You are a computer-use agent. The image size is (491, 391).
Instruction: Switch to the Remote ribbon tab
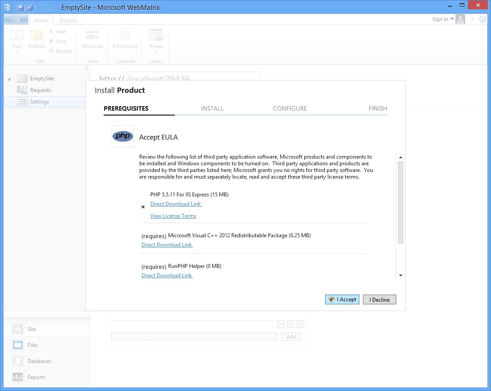point(68,20)
